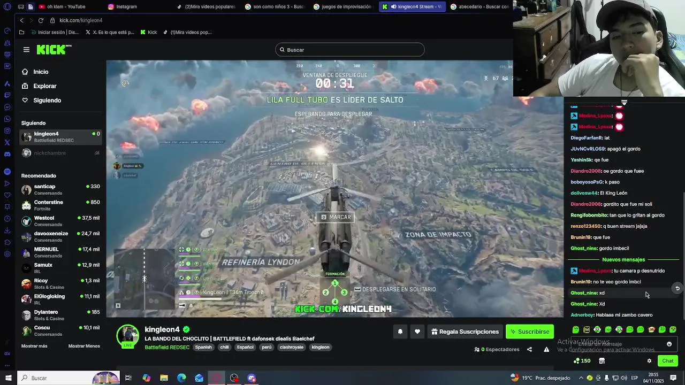Open Windows Start menu
Screen dimensions: 685x385
tap(8, 378)
